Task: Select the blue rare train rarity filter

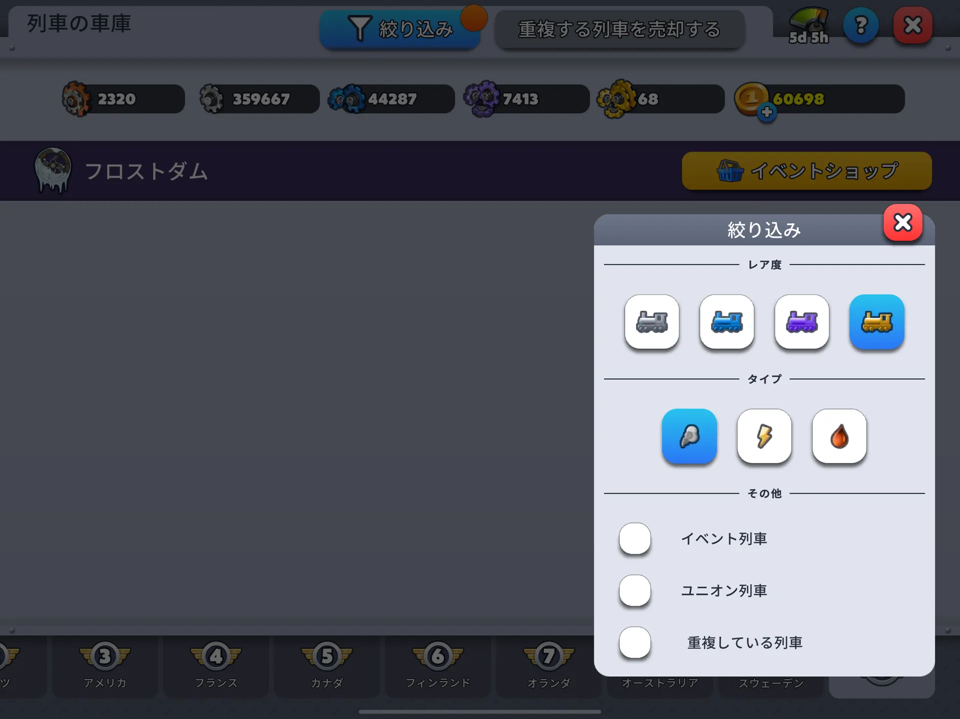Action: pos(726,321)
